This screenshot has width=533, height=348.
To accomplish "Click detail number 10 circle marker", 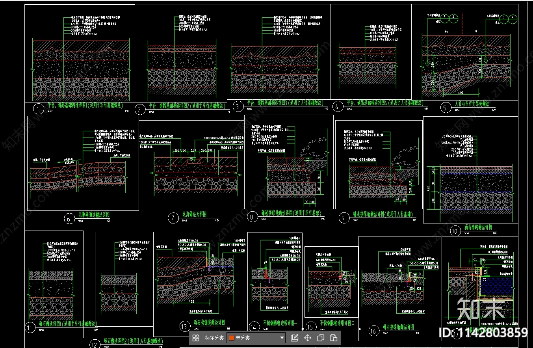I will click(x=455, y=231).
